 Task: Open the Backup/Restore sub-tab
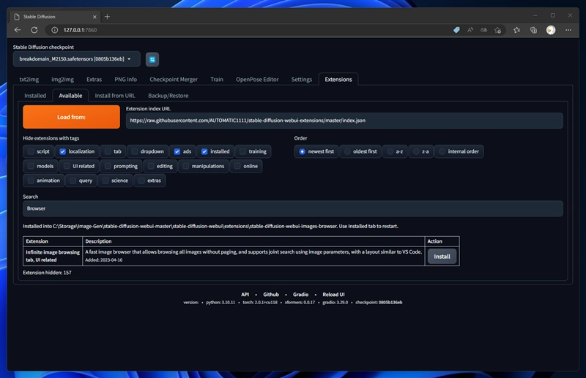tap(168, 96)
